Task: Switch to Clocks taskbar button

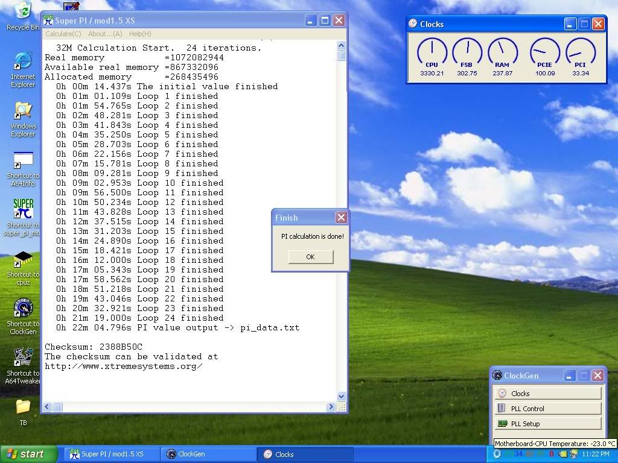Action: (305, 454)
